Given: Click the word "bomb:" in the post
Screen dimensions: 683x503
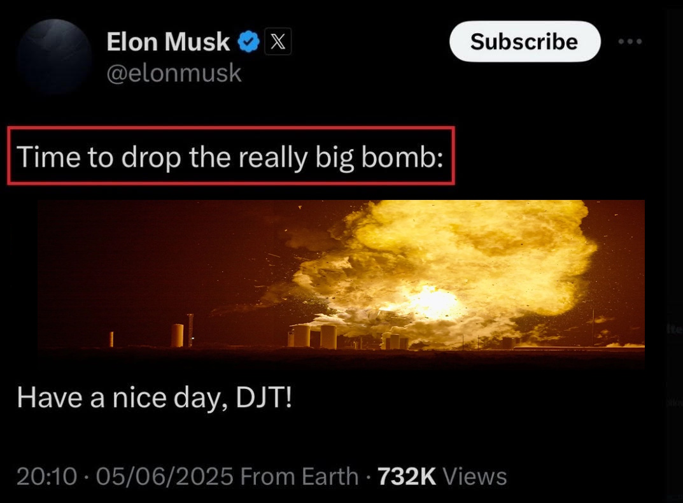Looking at the screenshot, I should [x=402, y=157].
